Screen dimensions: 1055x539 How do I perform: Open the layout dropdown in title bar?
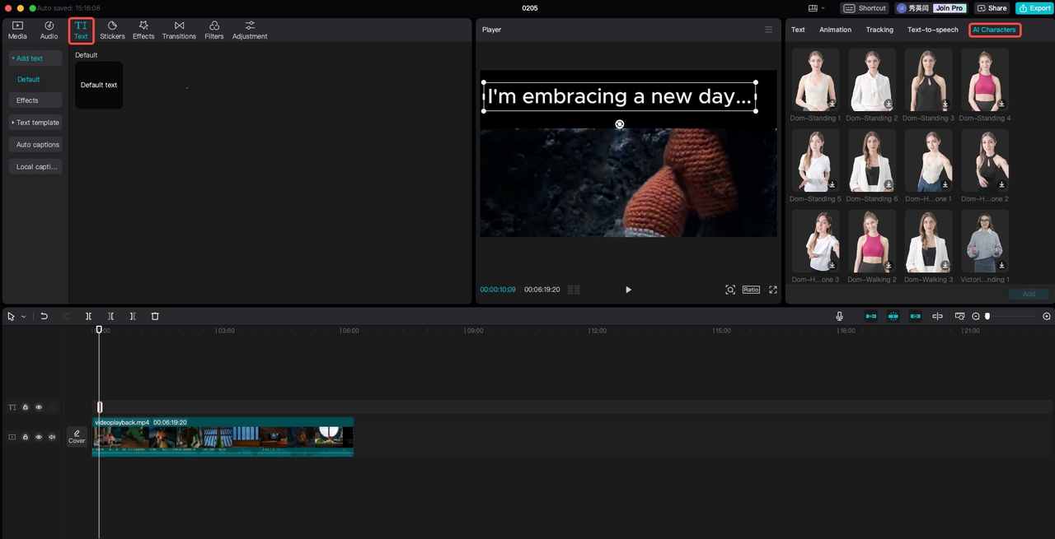click(x=817, y=8)
